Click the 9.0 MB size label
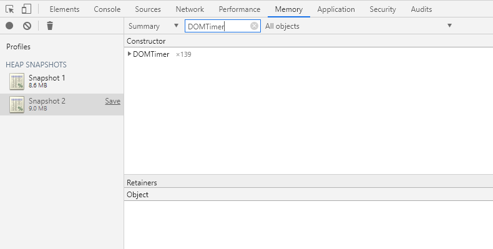The width and height of the screenshot is (493, 249). coord(37,109)
